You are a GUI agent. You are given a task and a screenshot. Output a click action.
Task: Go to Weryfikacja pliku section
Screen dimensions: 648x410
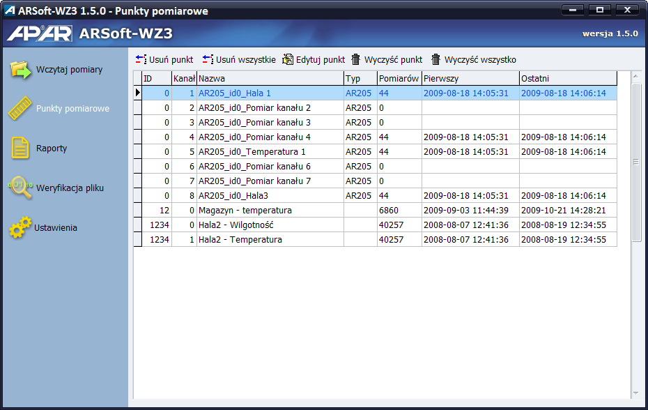click(x=70, y=188)
